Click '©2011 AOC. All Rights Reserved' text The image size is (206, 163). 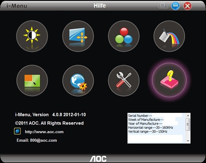(49, 123)
